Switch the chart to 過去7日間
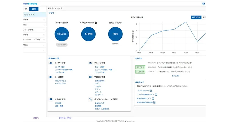 coord(196,17)
